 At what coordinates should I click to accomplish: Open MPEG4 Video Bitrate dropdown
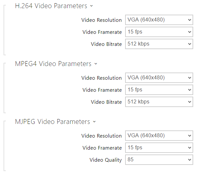159,102
